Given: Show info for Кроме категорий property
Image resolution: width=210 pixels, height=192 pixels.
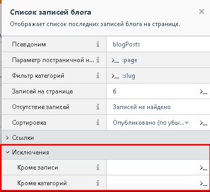Looking at the screenshot, I should coord(98,183).
